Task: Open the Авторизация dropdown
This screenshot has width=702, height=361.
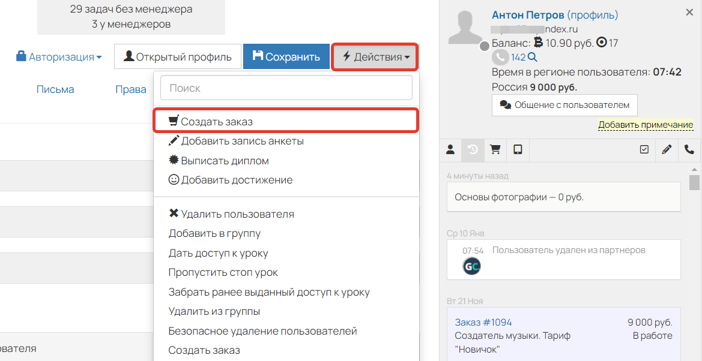Action: tap(59, 57)
